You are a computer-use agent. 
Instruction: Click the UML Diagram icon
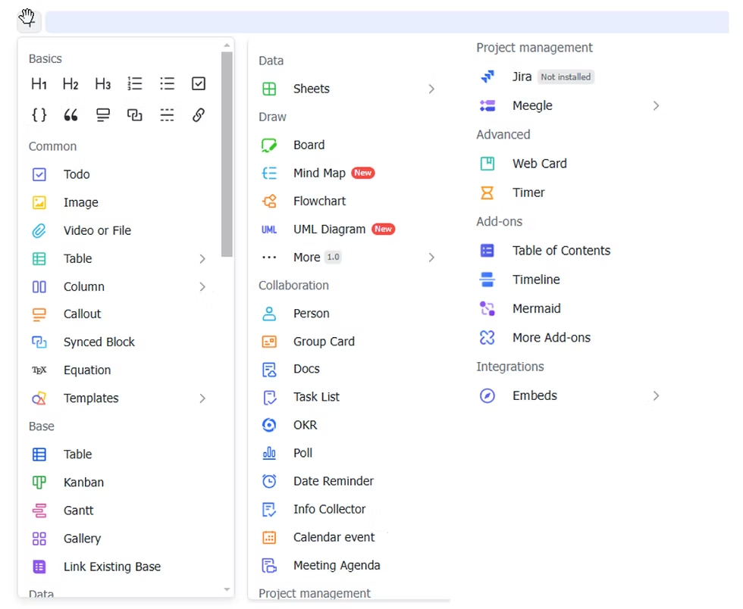[x=269, y=230]
